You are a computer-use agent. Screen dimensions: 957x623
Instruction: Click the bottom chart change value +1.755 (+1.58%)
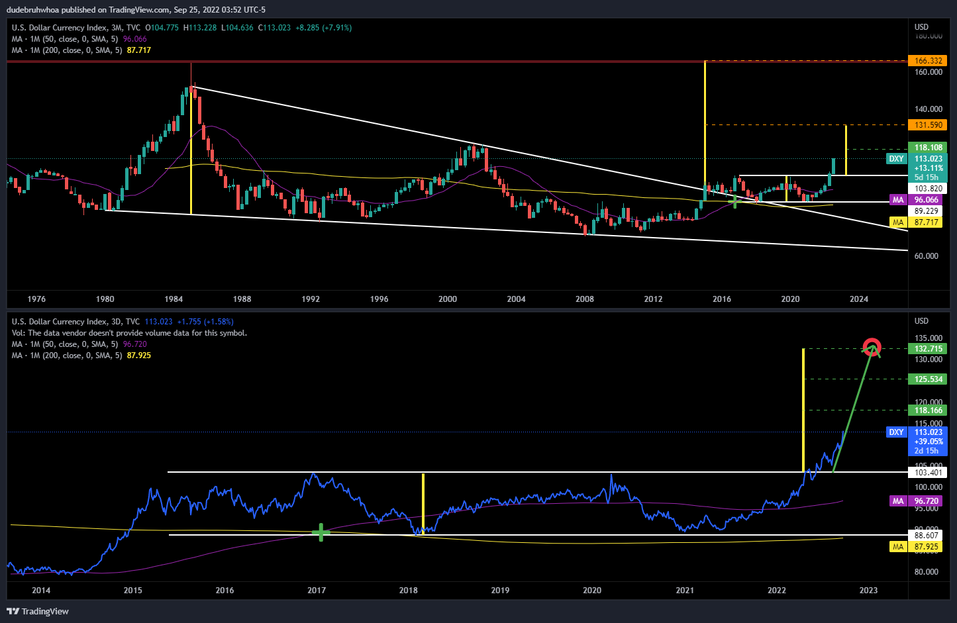[x=205, y=322]
